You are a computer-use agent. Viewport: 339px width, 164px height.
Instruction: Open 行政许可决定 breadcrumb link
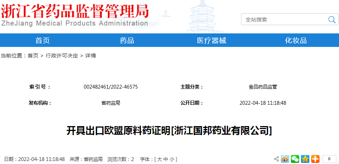click(x=62, y=56)
